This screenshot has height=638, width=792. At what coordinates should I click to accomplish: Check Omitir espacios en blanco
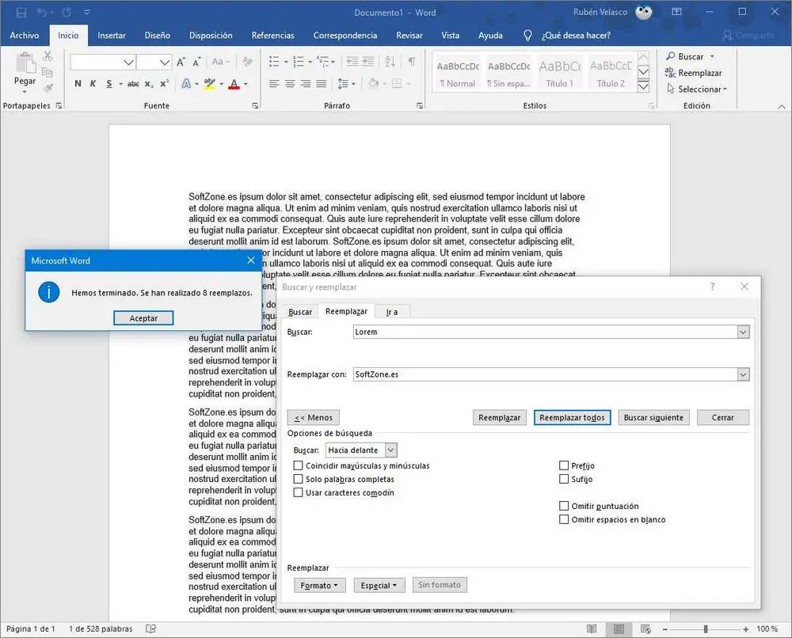tap(564, 519)
